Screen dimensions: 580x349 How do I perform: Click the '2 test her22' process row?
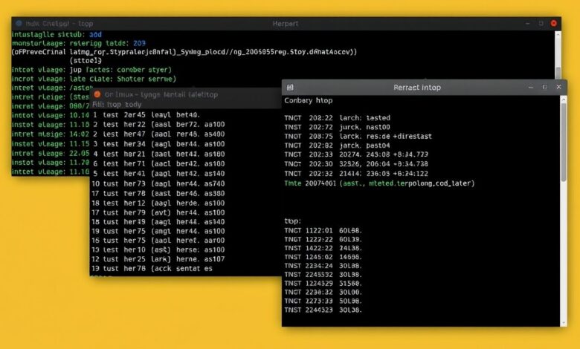[x=158, y=125]
